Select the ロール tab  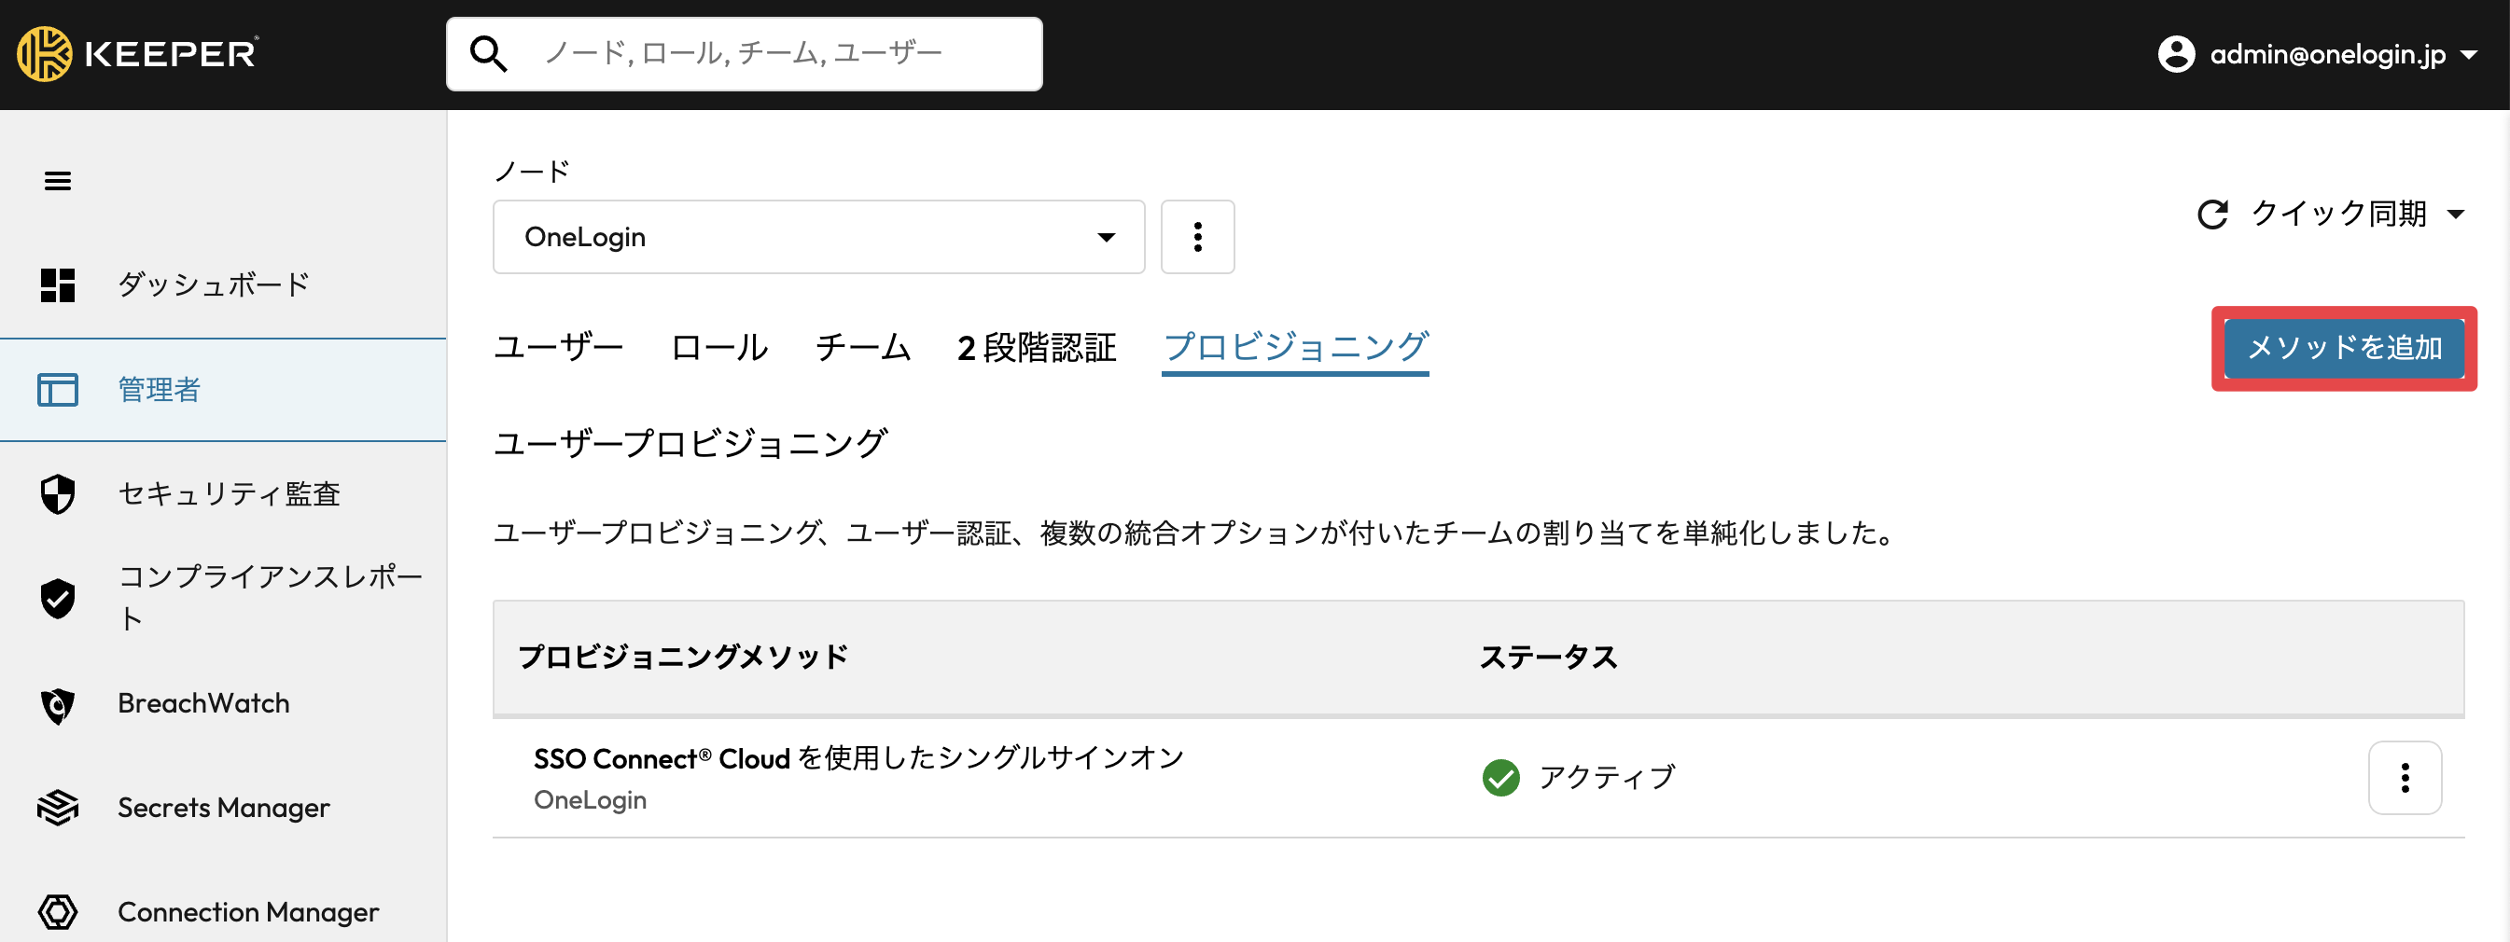pyautogui.click(x=719, y=348)
